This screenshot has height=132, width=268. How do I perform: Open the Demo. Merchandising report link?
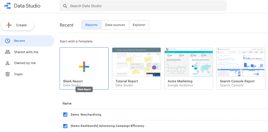pyautogui.click(x=86, y=115)
